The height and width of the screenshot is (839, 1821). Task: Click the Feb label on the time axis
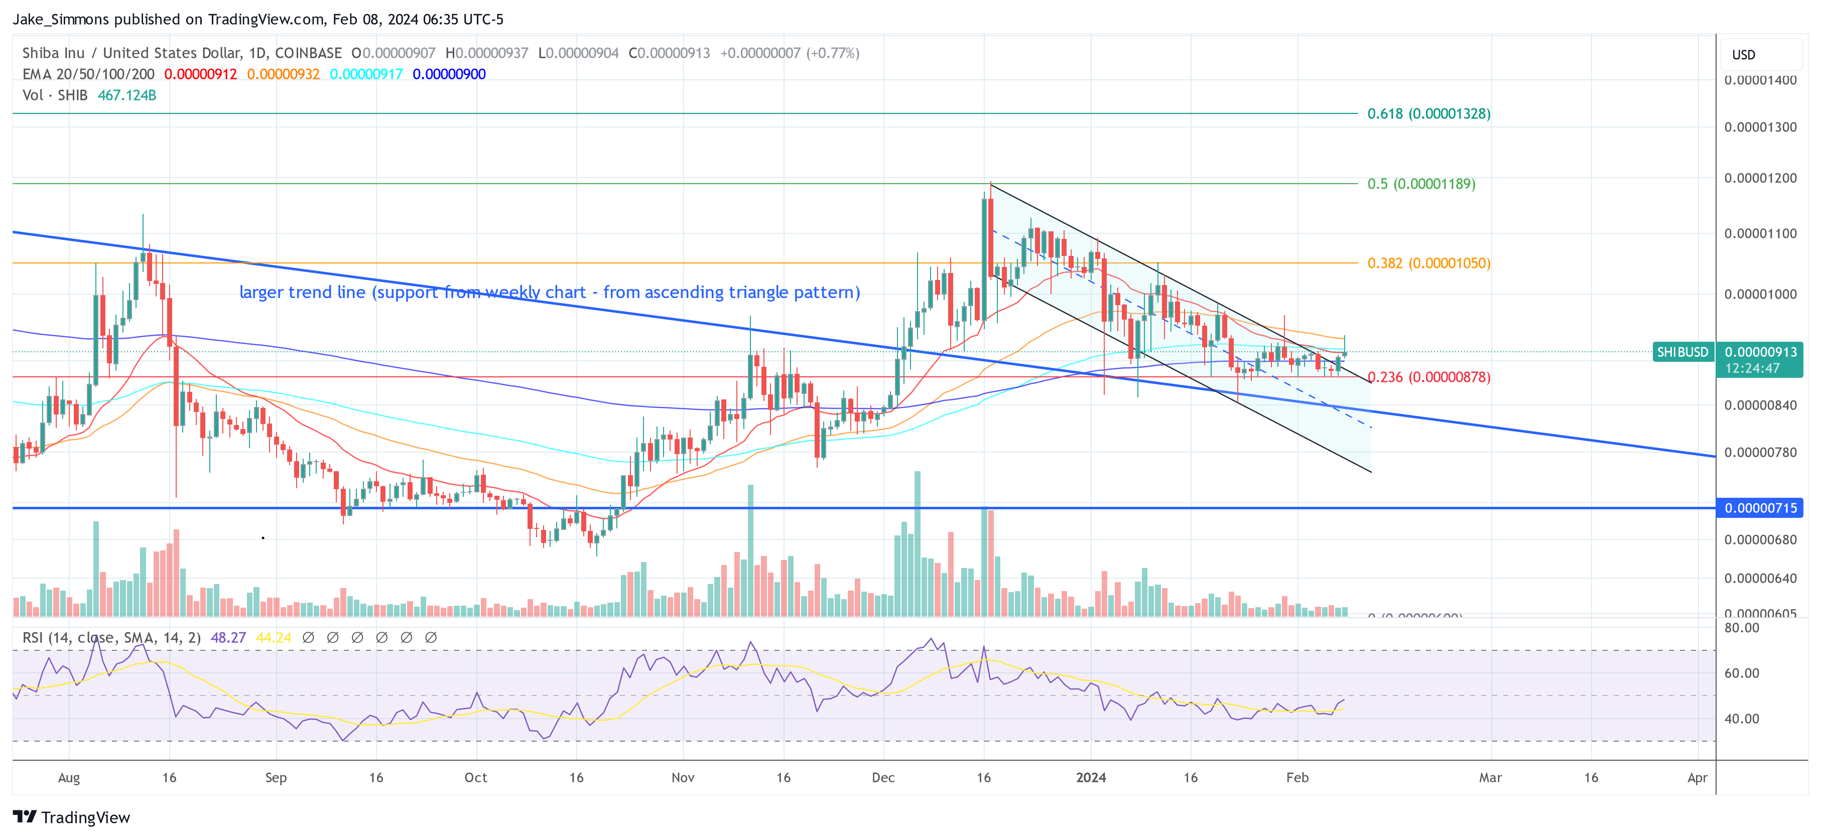click(x=1297, y=777)
